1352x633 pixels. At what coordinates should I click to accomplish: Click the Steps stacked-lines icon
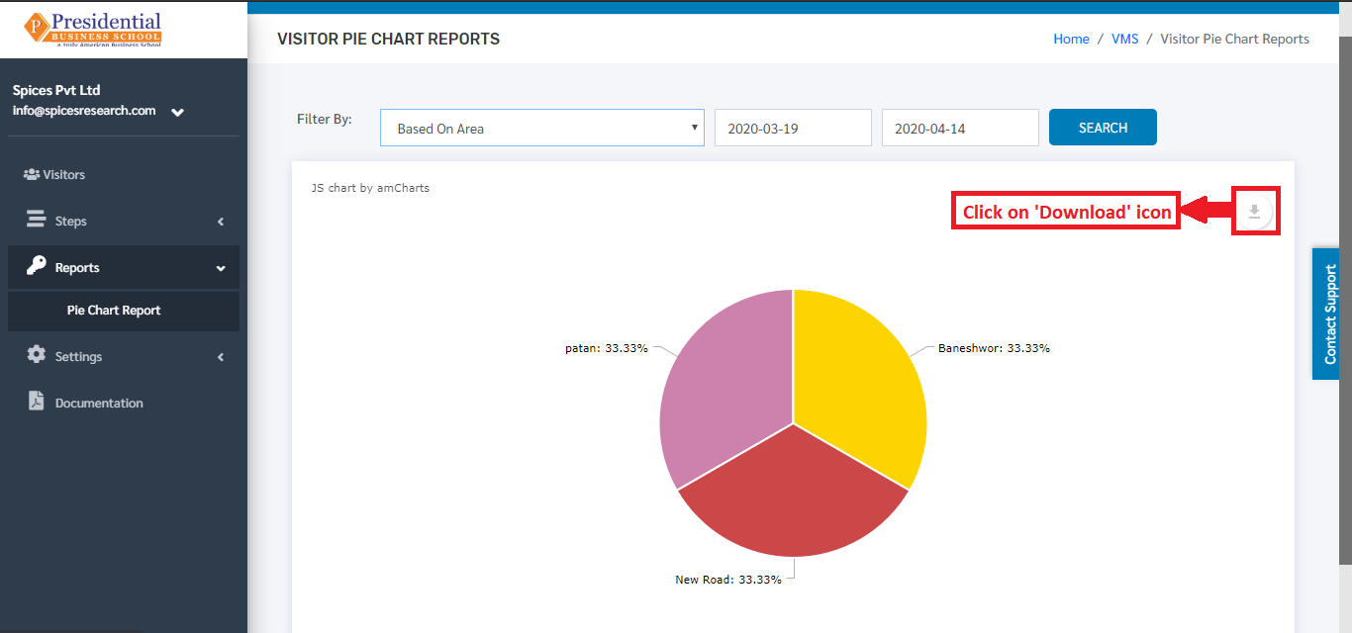pos(37,220)
